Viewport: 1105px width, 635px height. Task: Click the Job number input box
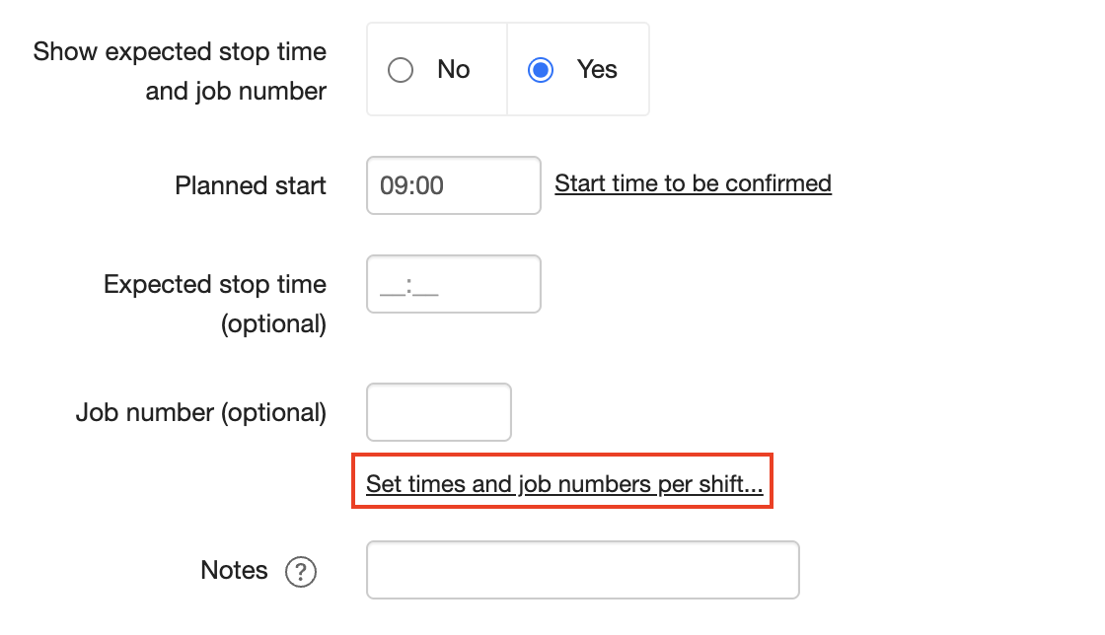coord(438,412)
